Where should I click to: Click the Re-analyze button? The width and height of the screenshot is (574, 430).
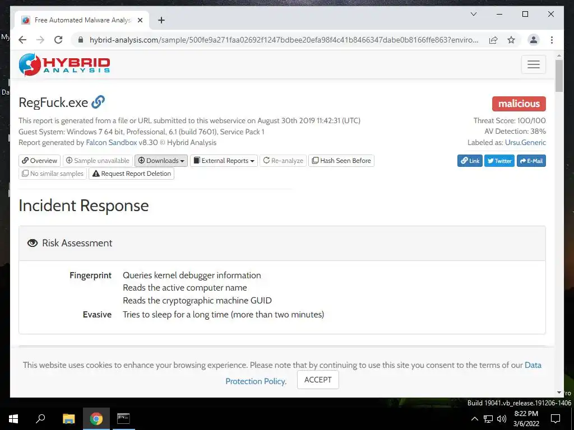tap(283, 161)
